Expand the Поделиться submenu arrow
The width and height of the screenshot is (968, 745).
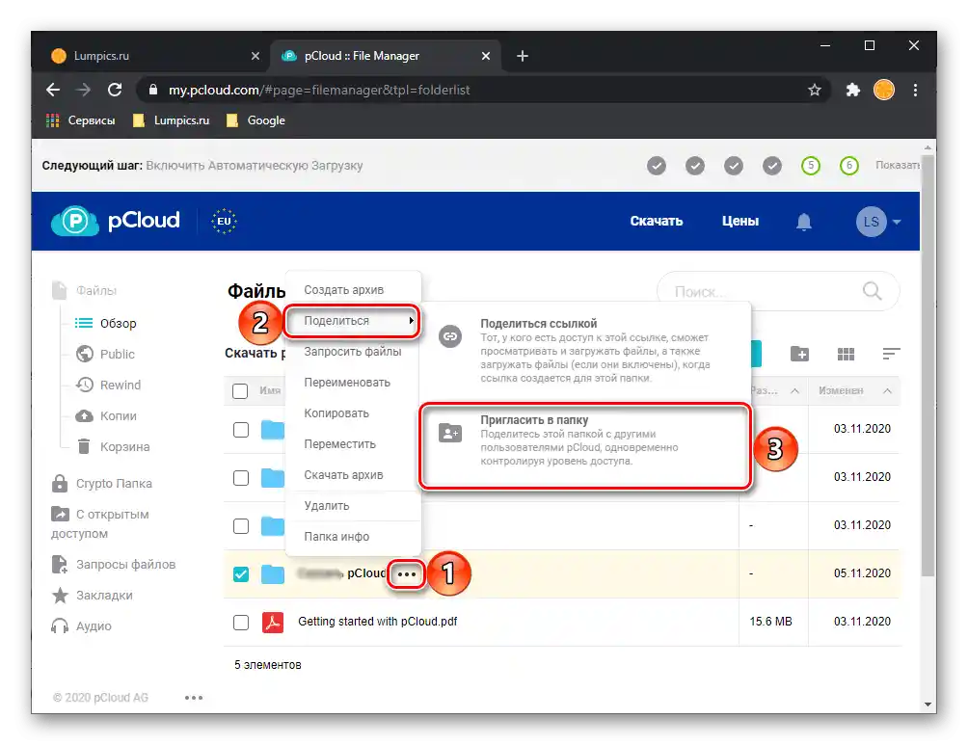click(x=411, y=320)
